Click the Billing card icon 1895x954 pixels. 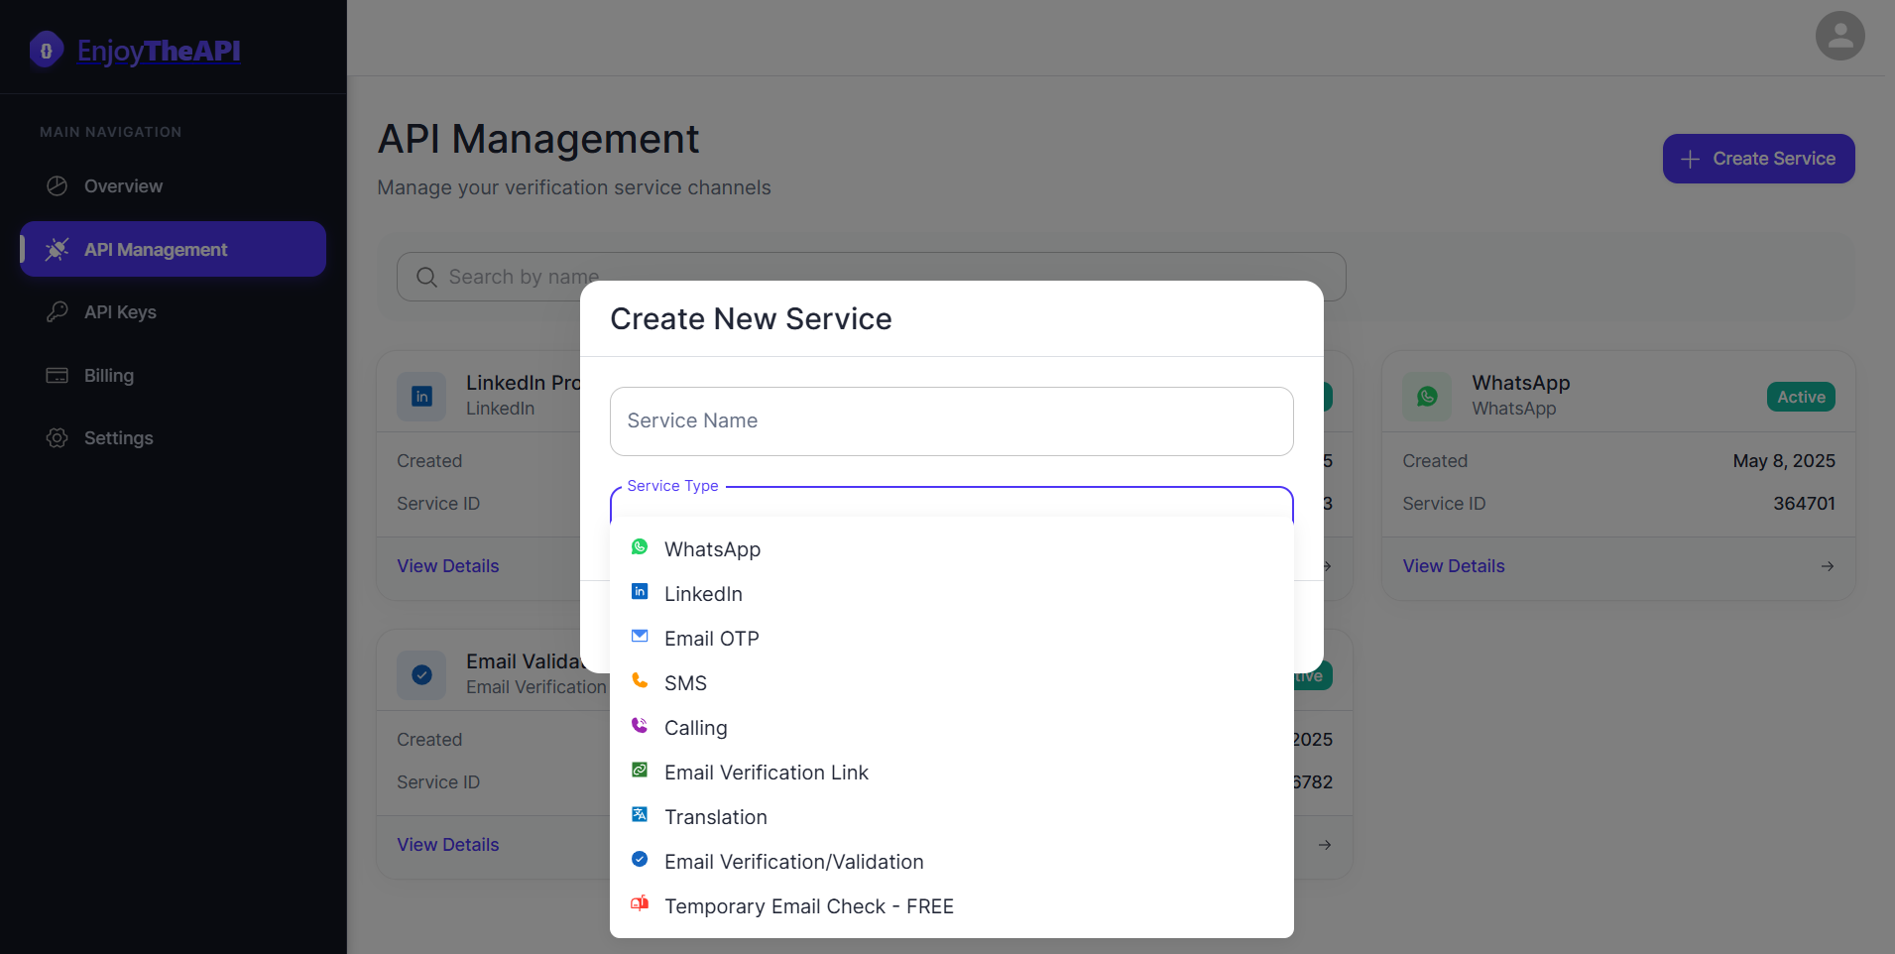coord(58,375)
